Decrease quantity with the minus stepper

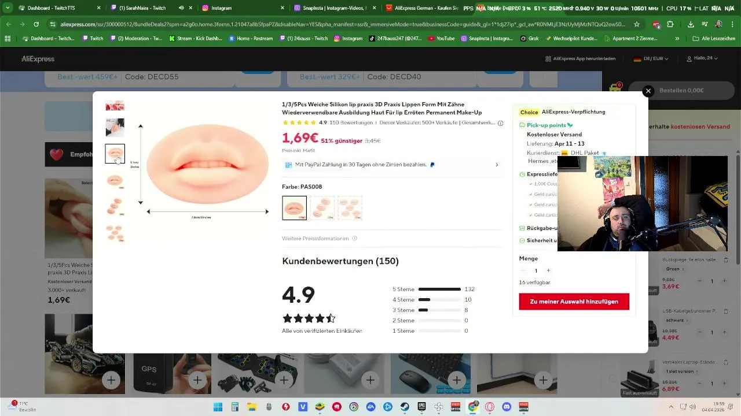point(523,270)
